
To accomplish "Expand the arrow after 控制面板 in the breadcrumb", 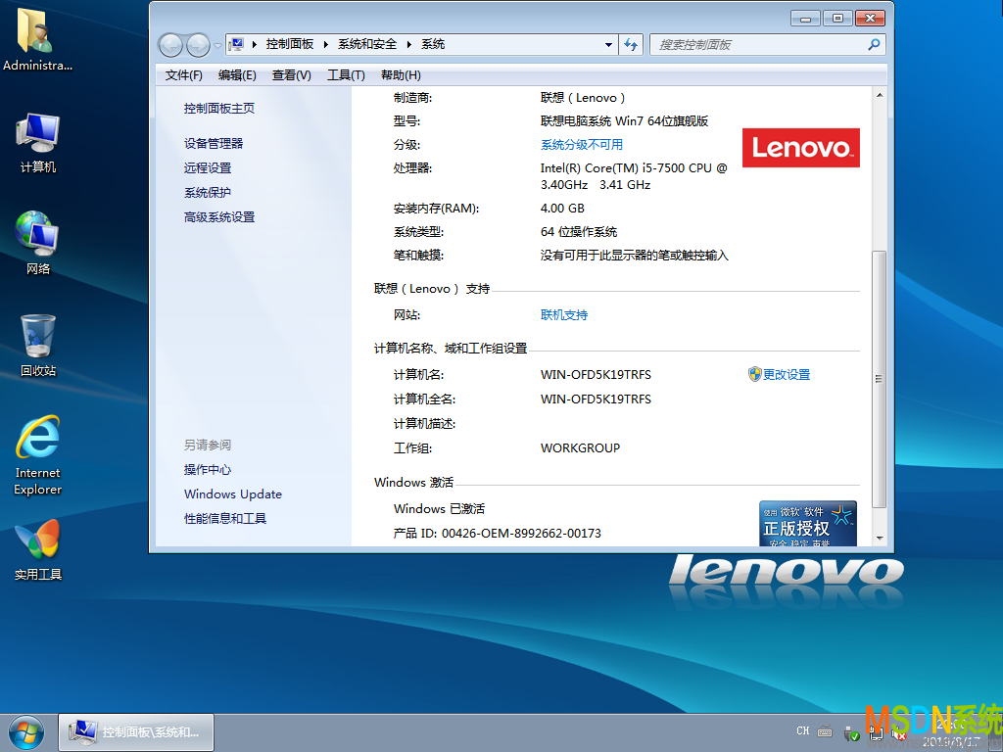I will [325, 44].
